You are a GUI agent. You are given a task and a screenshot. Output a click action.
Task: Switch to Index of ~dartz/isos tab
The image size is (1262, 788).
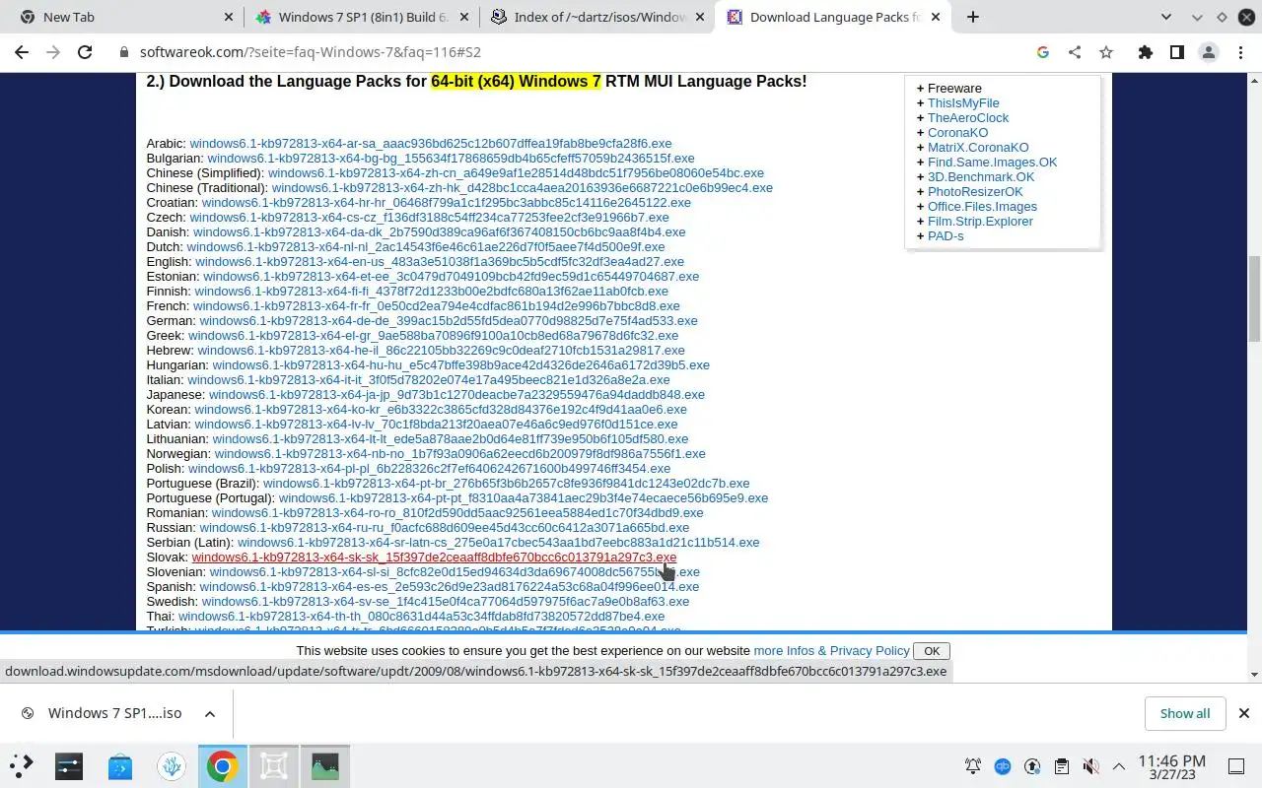click(x=596, y=17)
